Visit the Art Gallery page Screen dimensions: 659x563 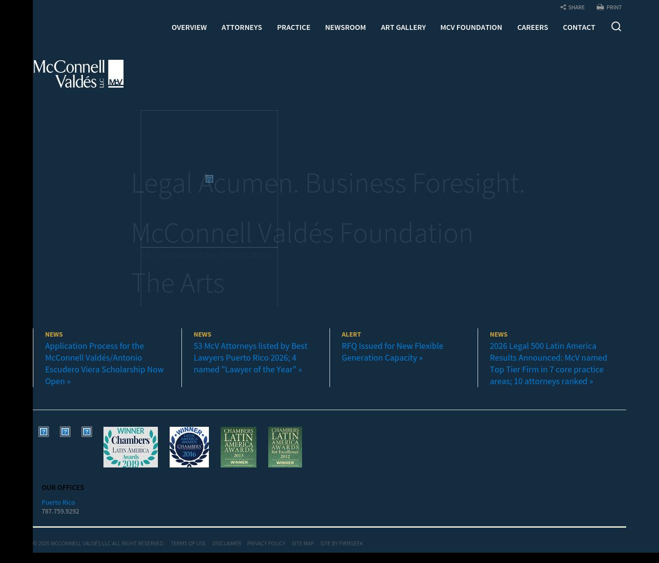tap(403, 27)
